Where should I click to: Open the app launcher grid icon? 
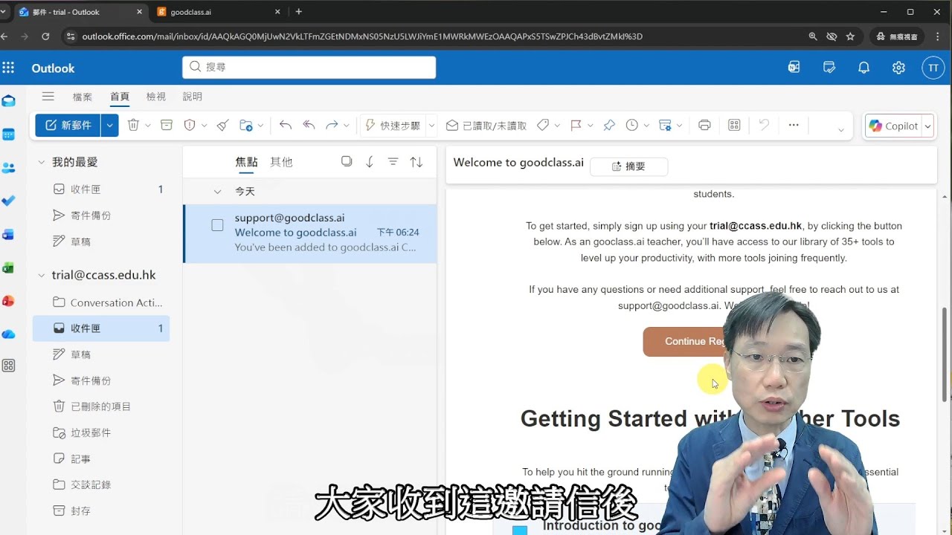tap(8, 68)
